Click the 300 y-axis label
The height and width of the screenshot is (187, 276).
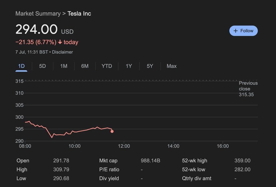tap(19, 117)
